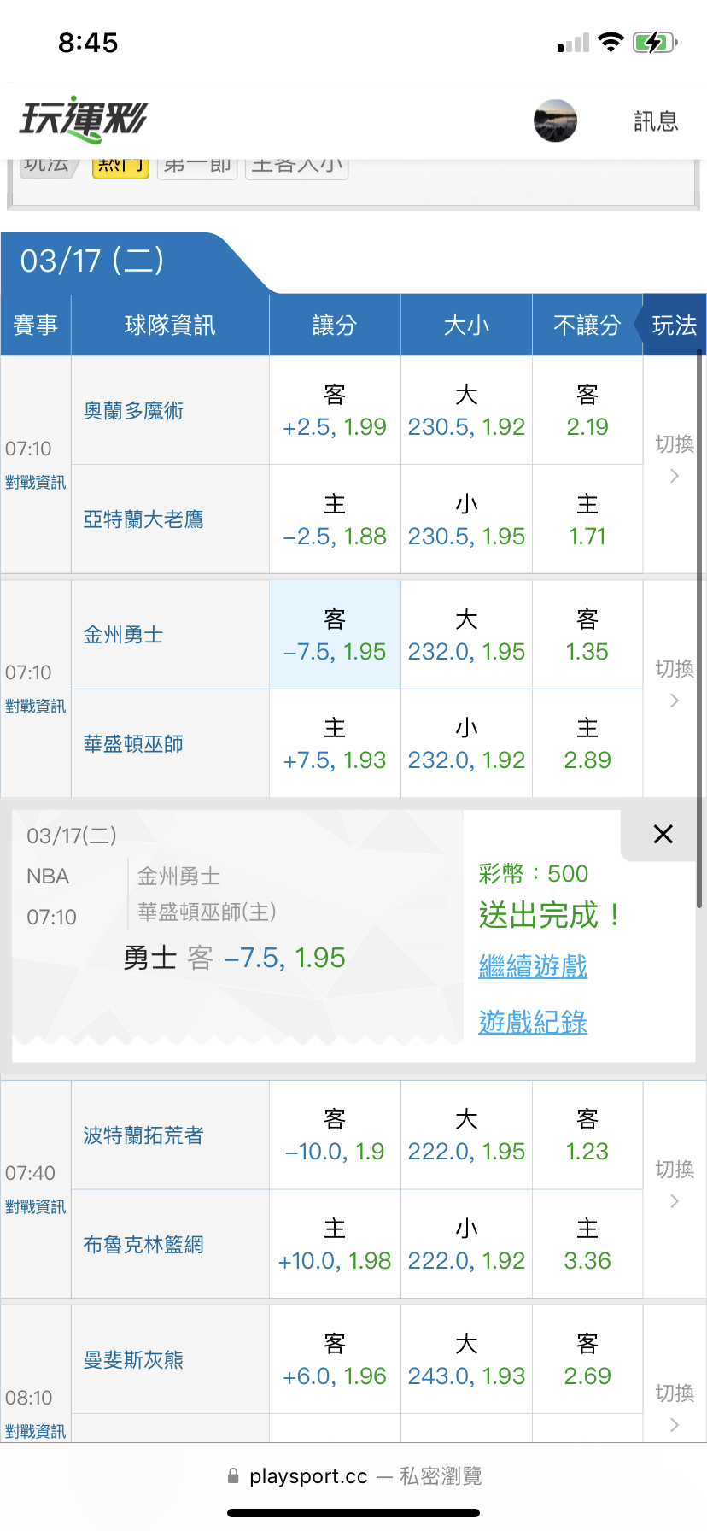
Task: Open 波特蘭拓荒者 team link
Action: (x=143, y=1135)
